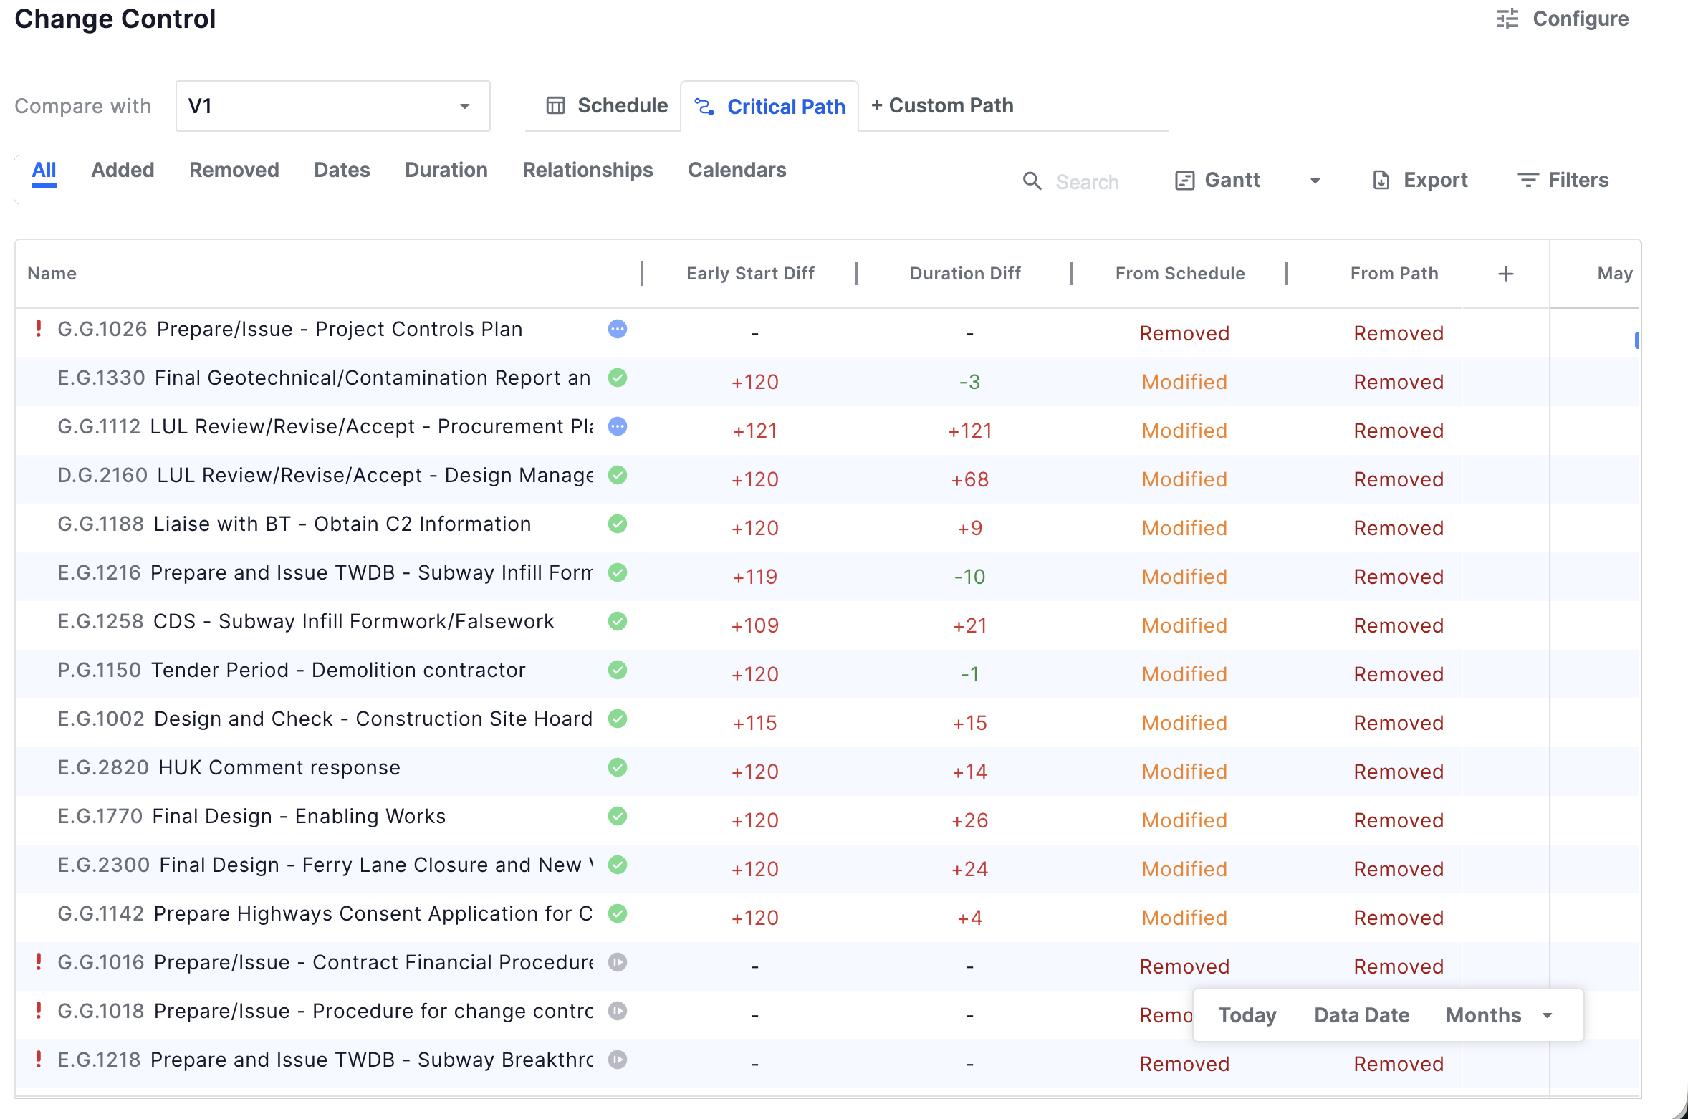Click the Early Start Diff column header

coord(749,274)
